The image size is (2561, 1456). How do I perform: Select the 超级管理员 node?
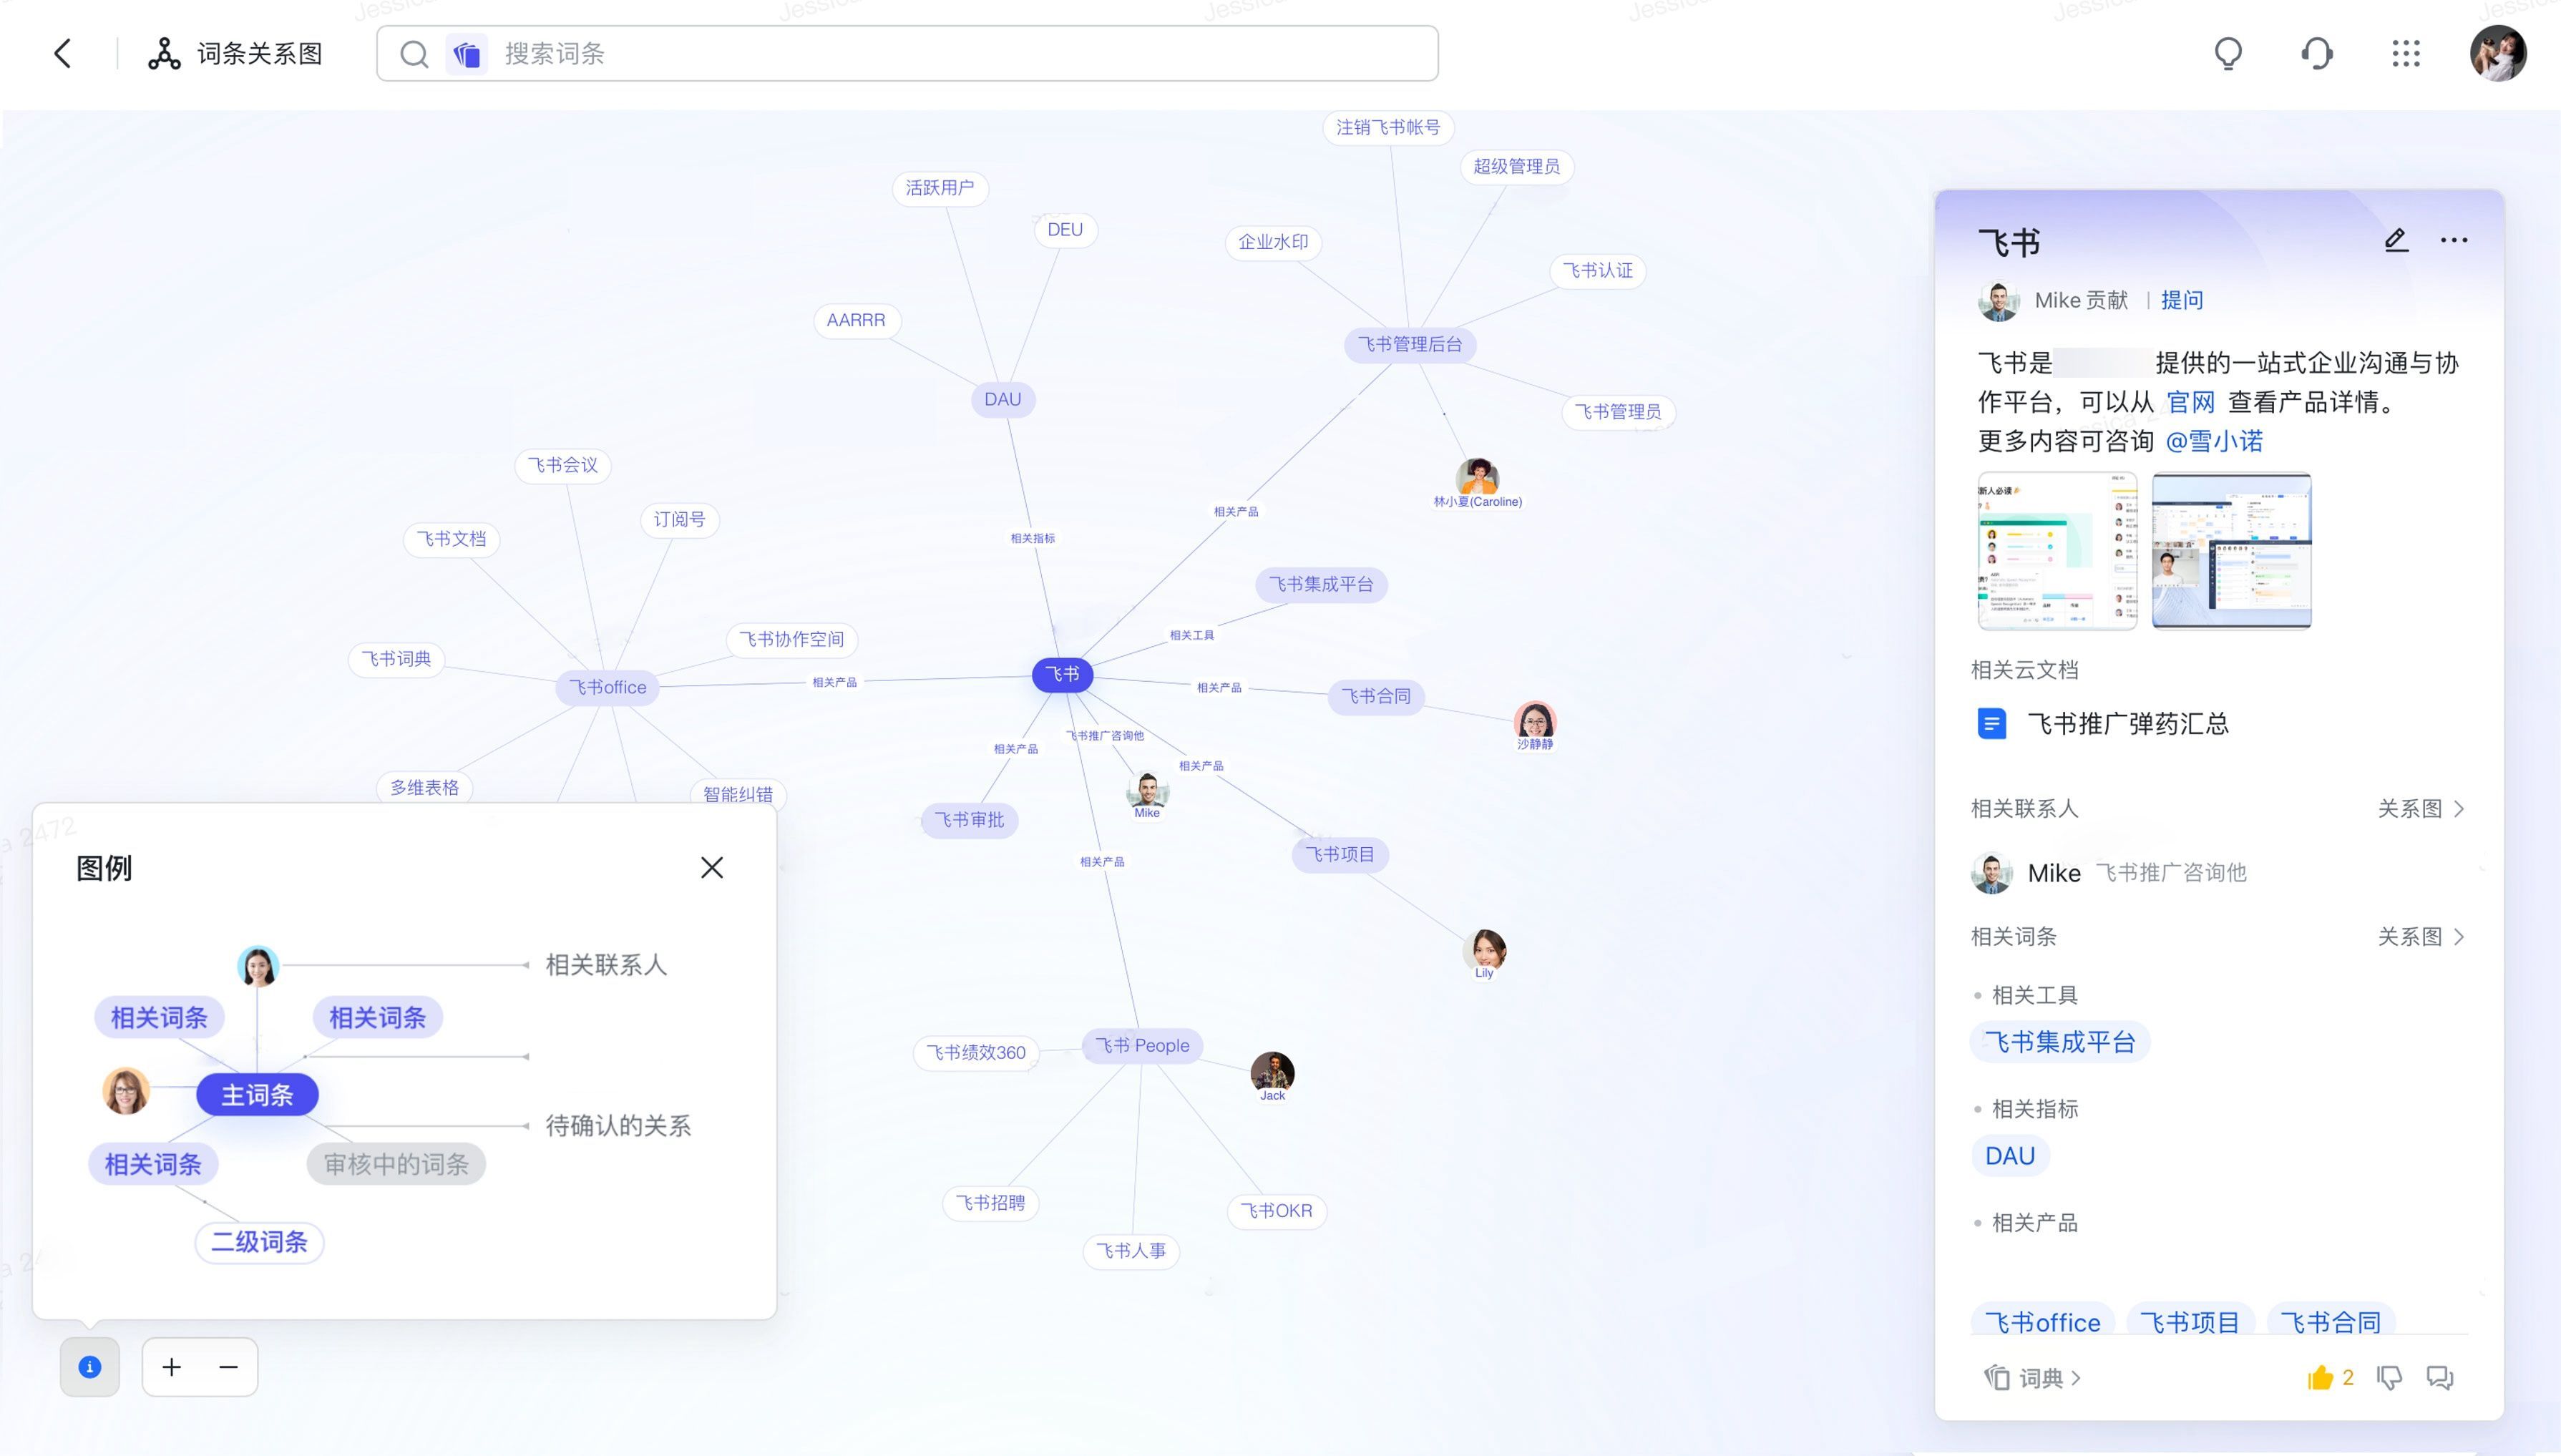1516,166
